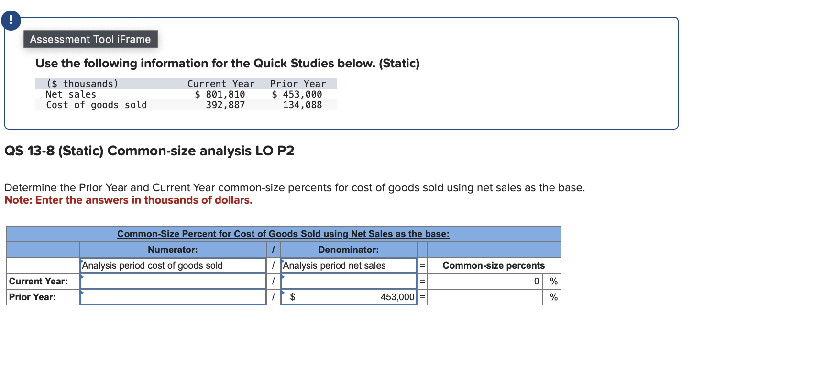The image size is (836, 370).
Task: Click the Use the following information heading
Action: [228, 63]
